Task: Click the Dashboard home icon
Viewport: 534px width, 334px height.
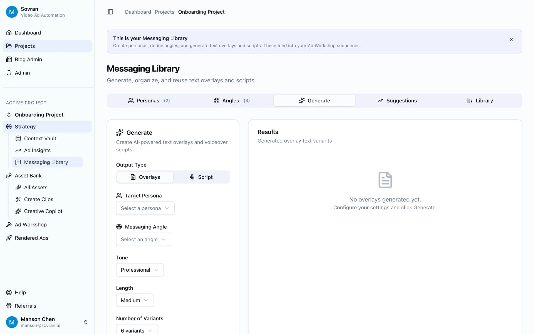Action: pyautogui.click(x=9, y=33)
